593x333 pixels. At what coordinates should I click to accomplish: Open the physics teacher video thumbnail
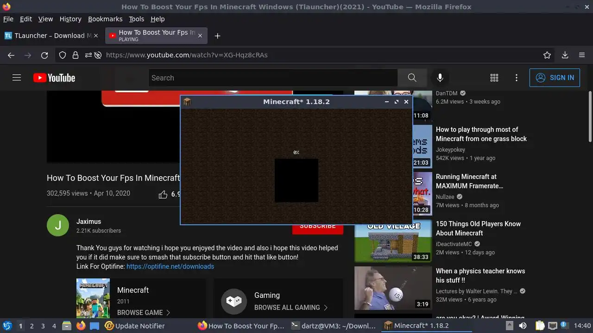tap(393, 288)
